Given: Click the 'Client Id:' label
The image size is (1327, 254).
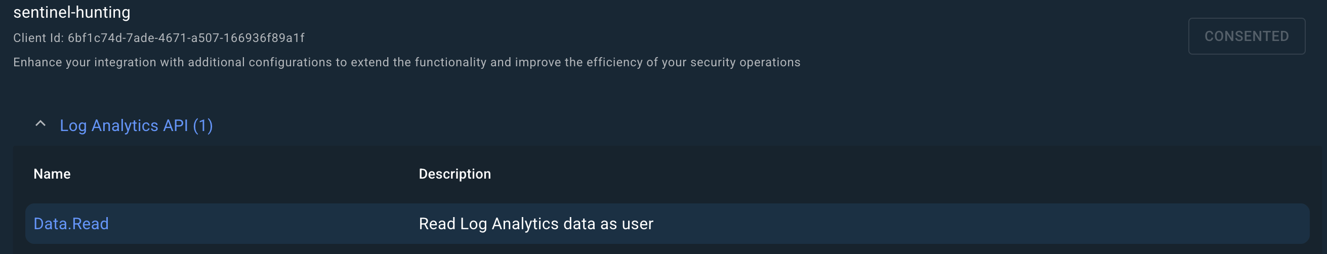Looking at the screenshot, I should coord(38,38).
